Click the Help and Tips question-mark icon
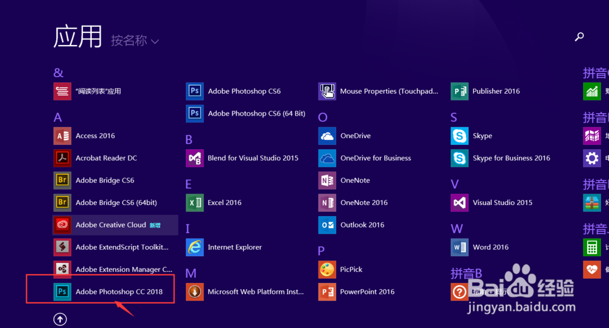 pos(459,291)
